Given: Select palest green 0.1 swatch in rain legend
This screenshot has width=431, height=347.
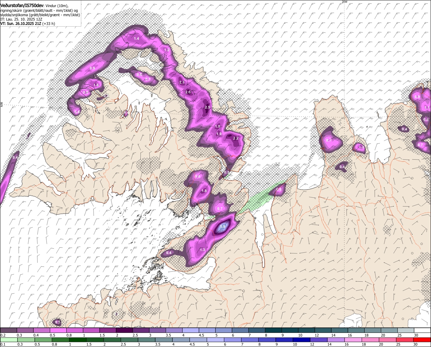Looking at the screenshot, I should 8,340.
